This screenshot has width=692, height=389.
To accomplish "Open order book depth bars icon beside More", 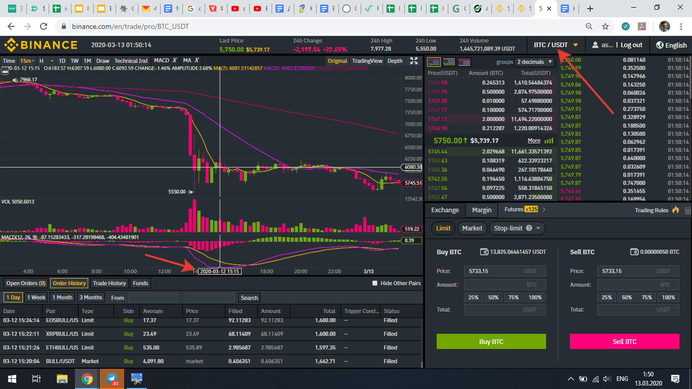I will tap(549, 140).
